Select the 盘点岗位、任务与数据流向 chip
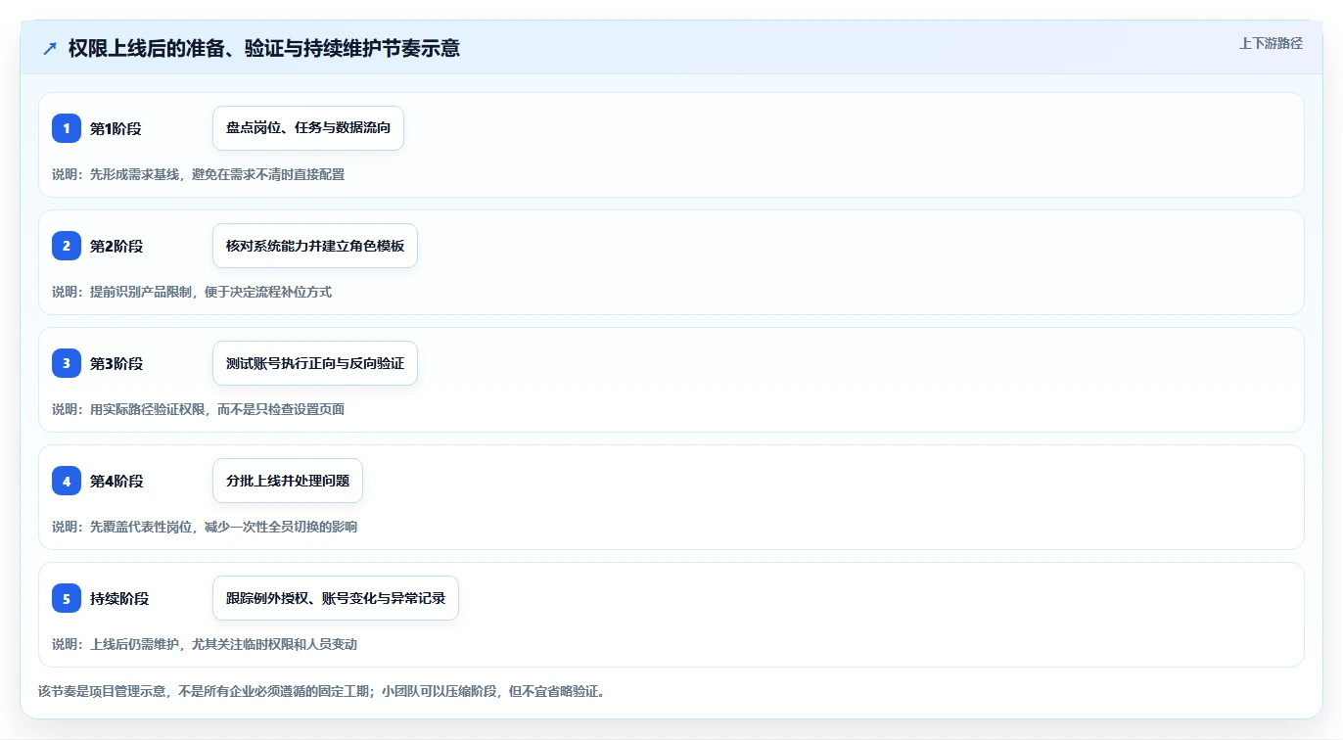 tap(308, 128)
